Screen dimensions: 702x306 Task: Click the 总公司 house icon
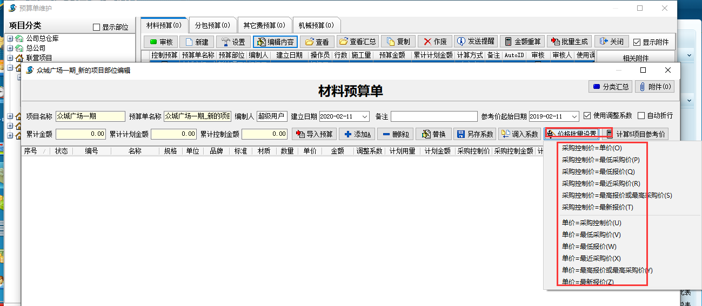point(19,48)
